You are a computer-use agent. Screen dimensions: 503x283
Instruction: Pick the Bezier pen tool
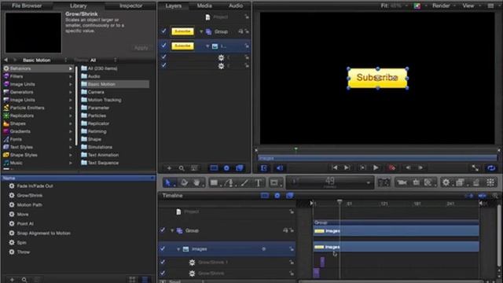coord(229,182)
